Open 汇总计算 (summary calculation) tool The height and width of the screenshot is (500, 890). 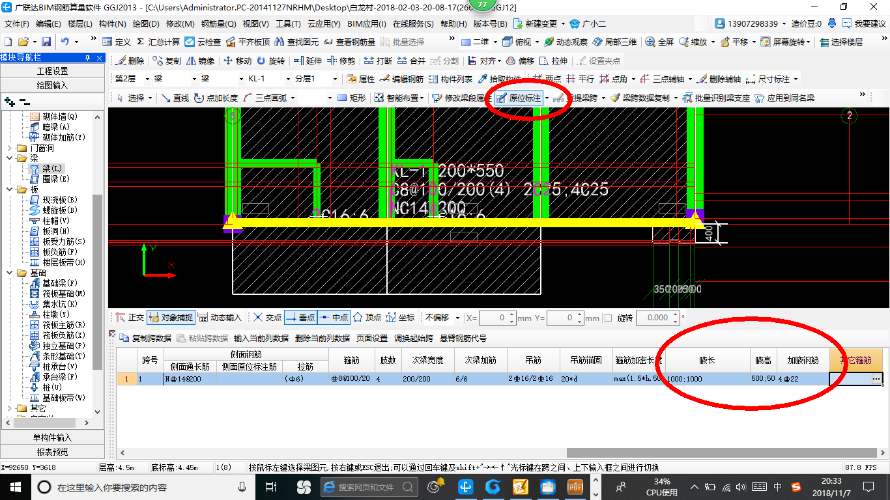(158, 42)
